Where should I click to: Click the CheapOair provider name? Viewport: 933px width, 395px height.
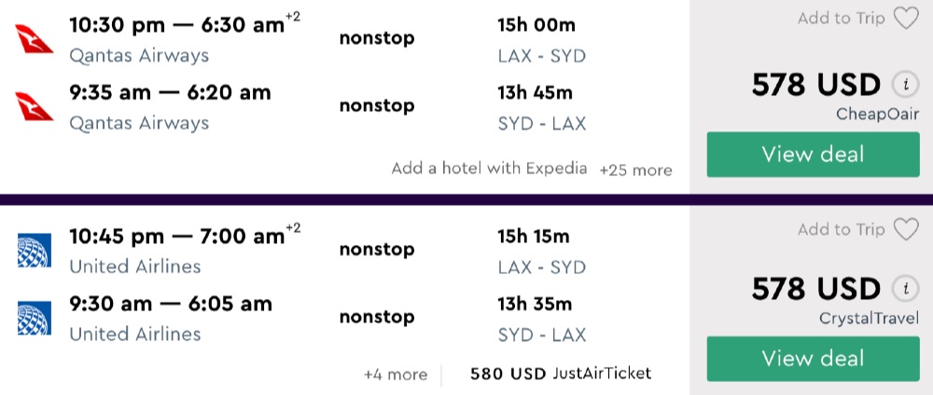pos(878,114)
